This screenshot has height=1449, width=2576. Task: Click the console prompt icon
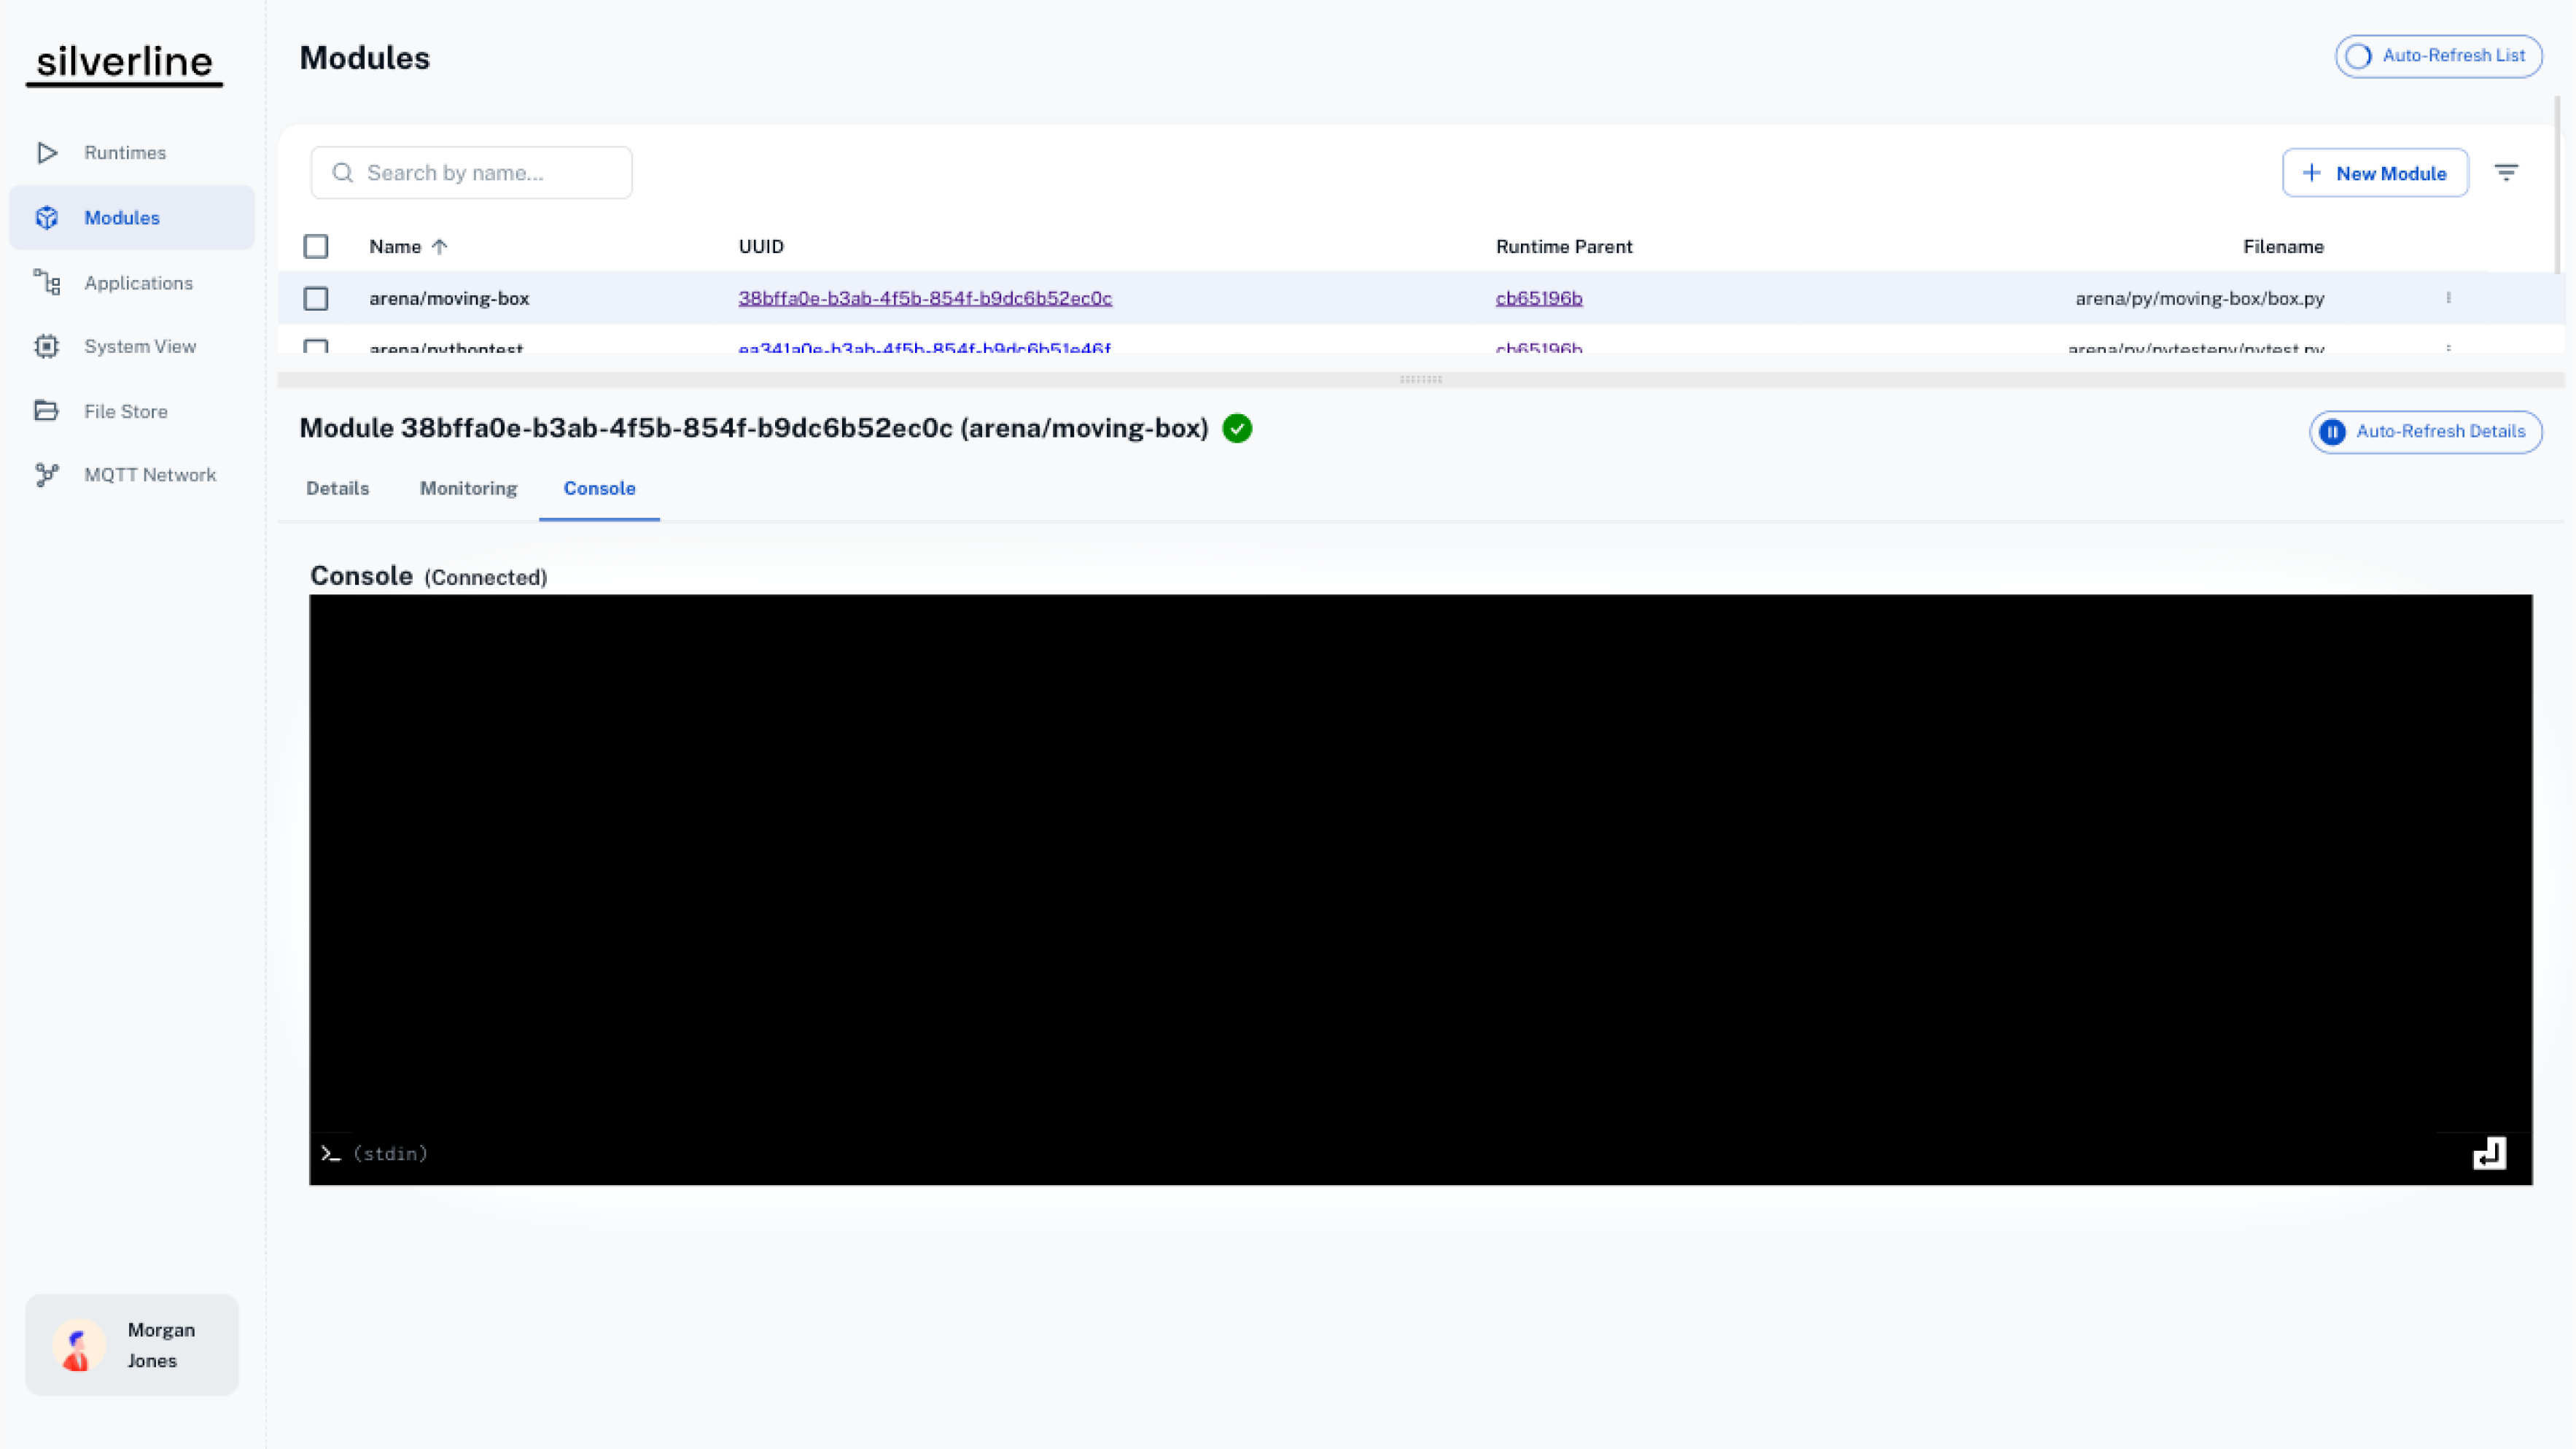pos(331,1153)
